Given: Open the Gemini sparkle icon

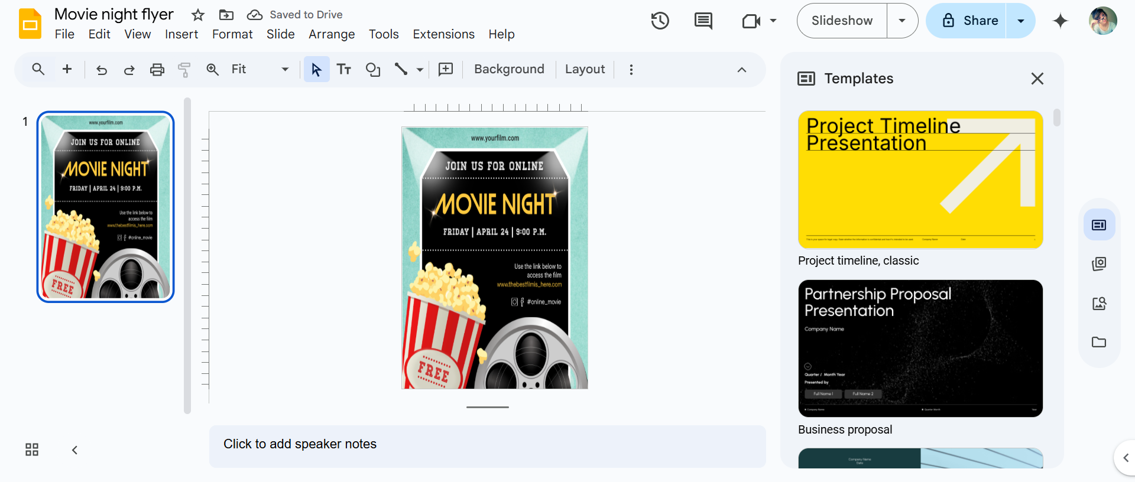Looking at the screenshot, I should [1061, 21].
